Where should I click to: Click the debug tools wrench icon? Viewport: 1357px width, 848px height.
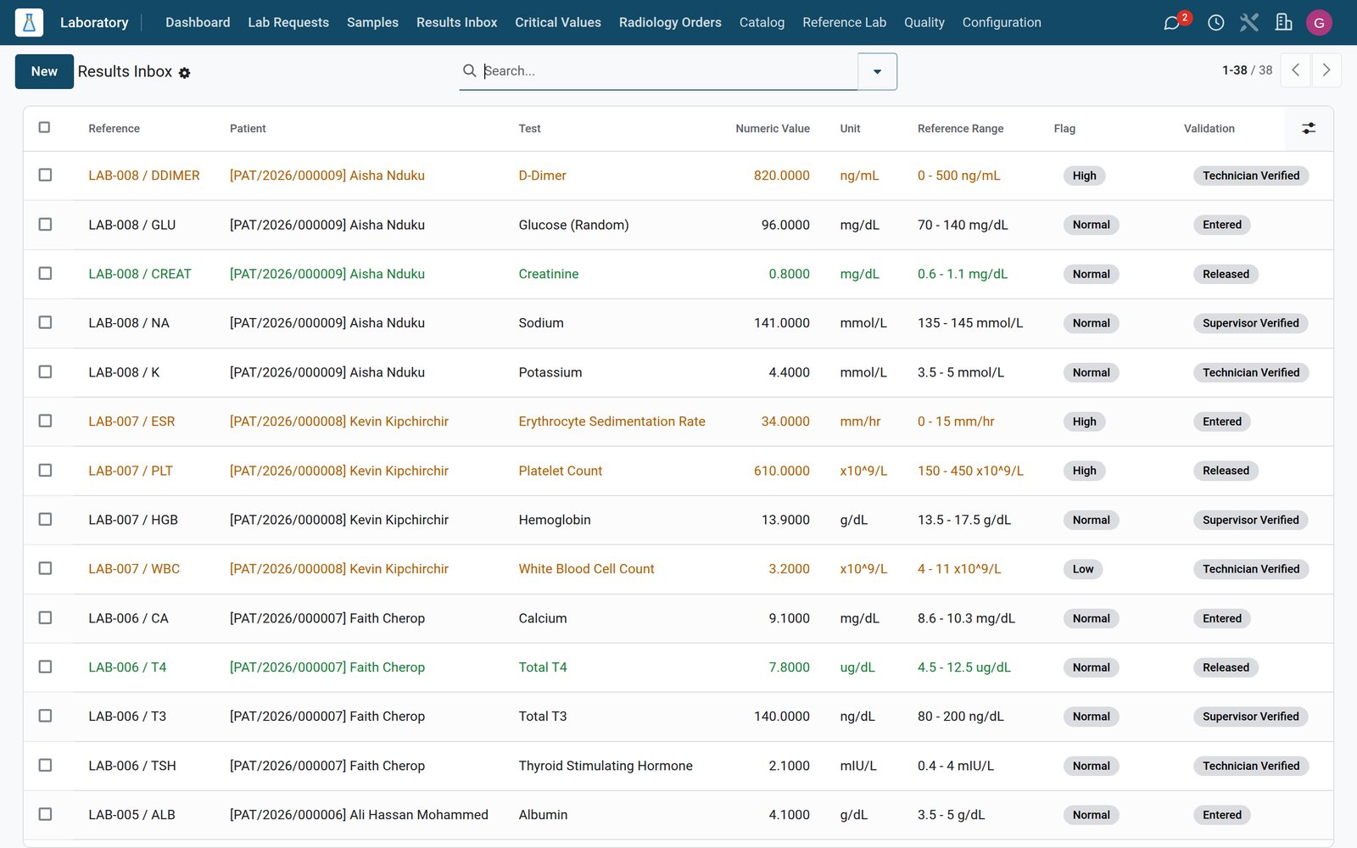click(x=1249, y=22)
